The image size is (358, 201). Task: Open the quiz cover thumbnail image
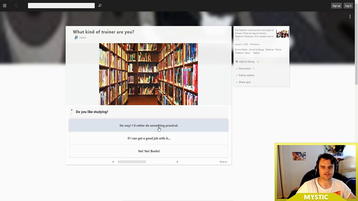point(282,34)
